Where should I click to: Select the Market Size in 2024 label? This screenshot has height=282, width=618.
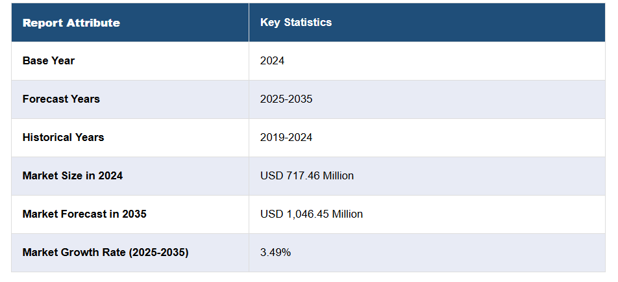pyautogui.click(x=73, y=176)
